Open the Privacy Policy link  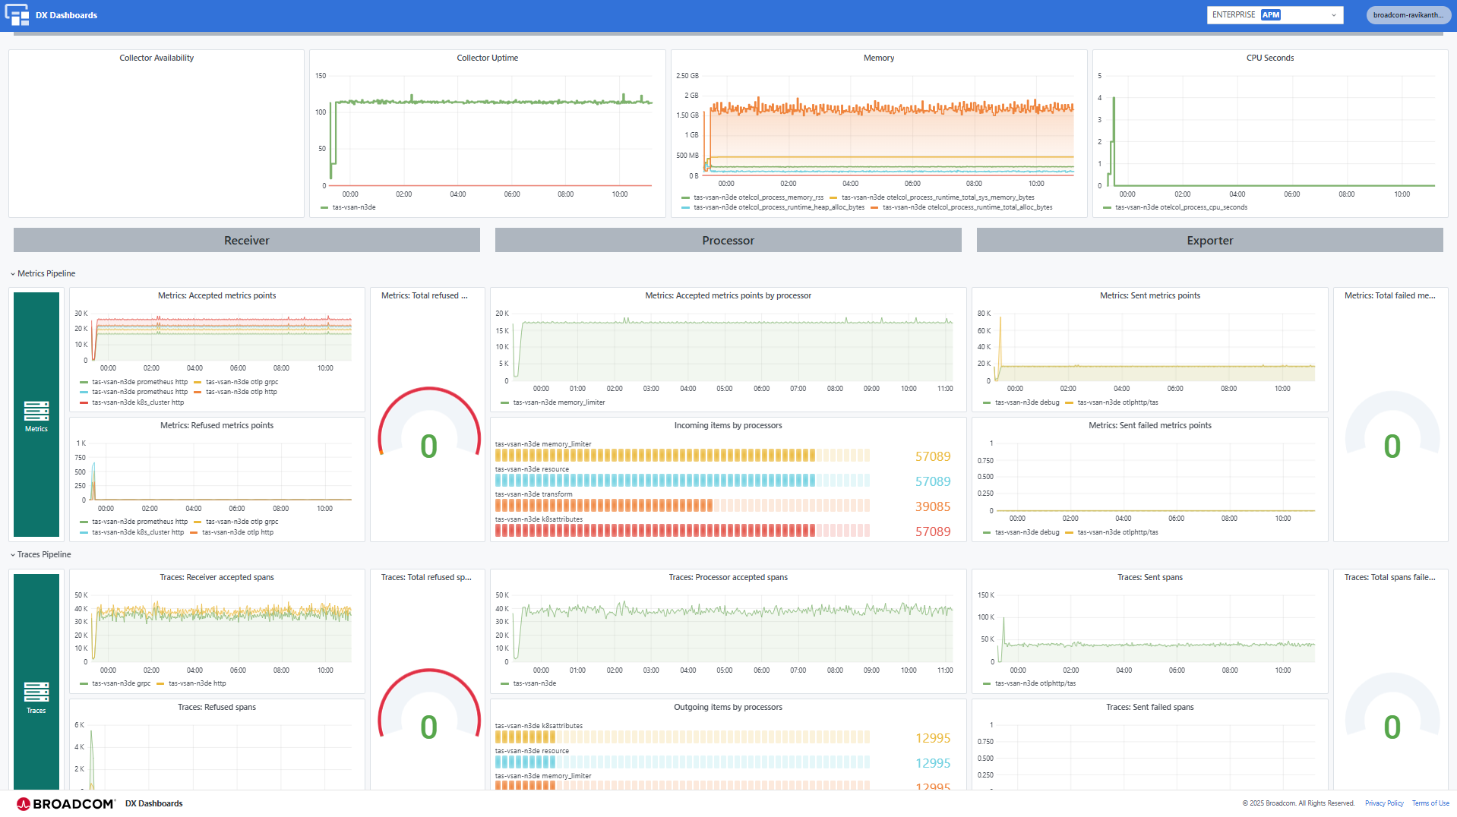point(1383,803)
